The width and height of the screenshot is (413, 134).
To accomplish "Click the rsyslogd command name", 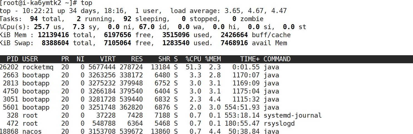I will coord(279,123).
